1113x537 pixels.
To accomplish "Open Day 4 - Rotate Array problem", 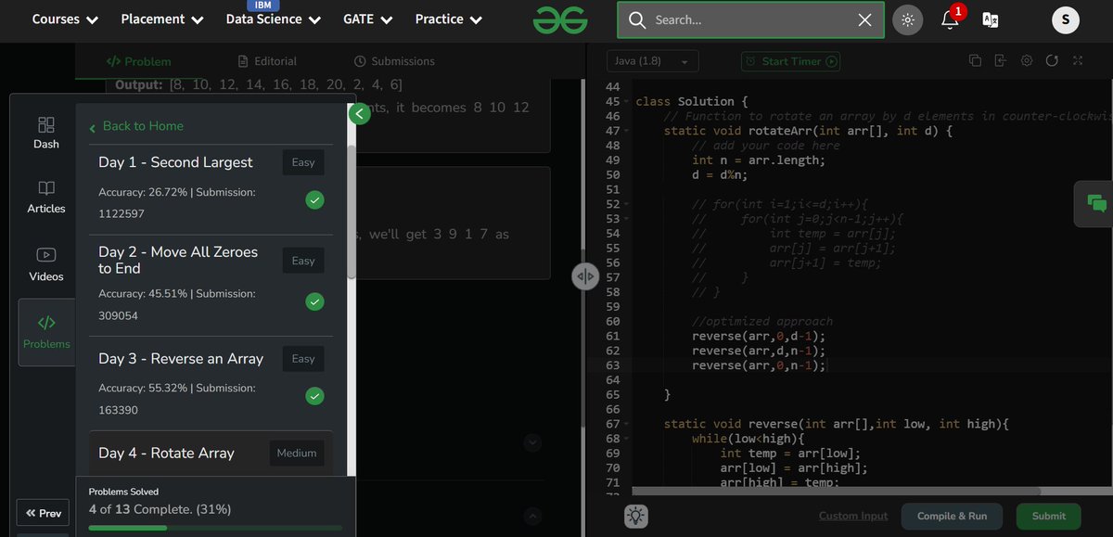I will (167, 454).
